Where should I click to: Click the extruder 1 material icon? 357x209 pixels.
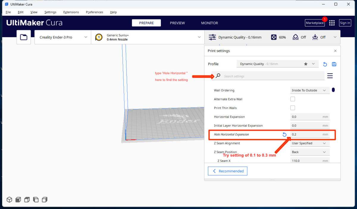[x=99, y=37]
